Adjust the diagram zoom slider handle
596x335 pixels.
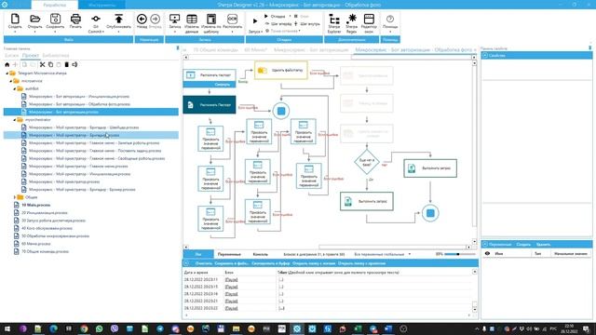(458, 254)
